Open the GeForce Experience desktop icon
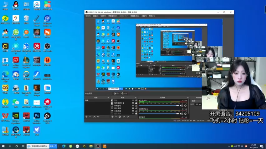The image size is (266, 149). pos(16,118)
